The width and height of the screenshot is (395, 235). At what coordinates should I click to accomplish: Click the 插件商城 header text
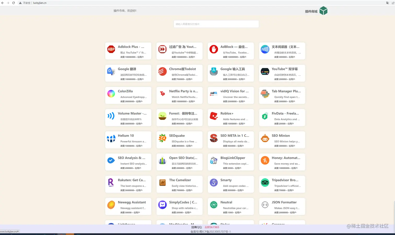(311, 11)
